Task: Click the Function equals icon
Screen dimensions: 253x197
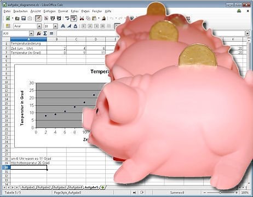Action: click(51, 33)
